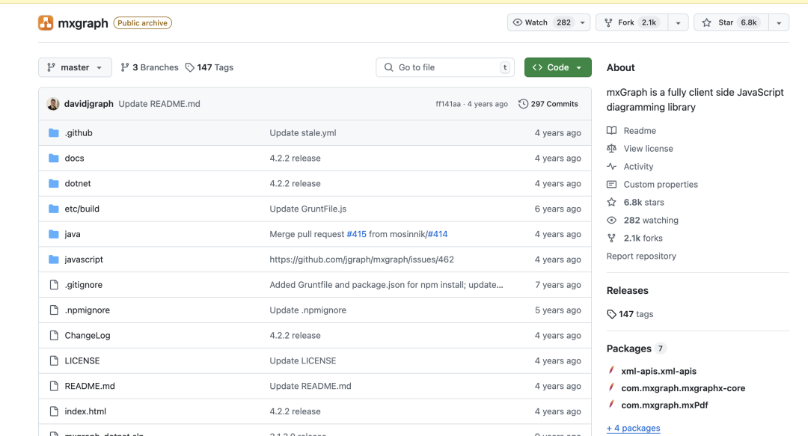
Task: Open the Readme link in About
Action: coord(631,131)
